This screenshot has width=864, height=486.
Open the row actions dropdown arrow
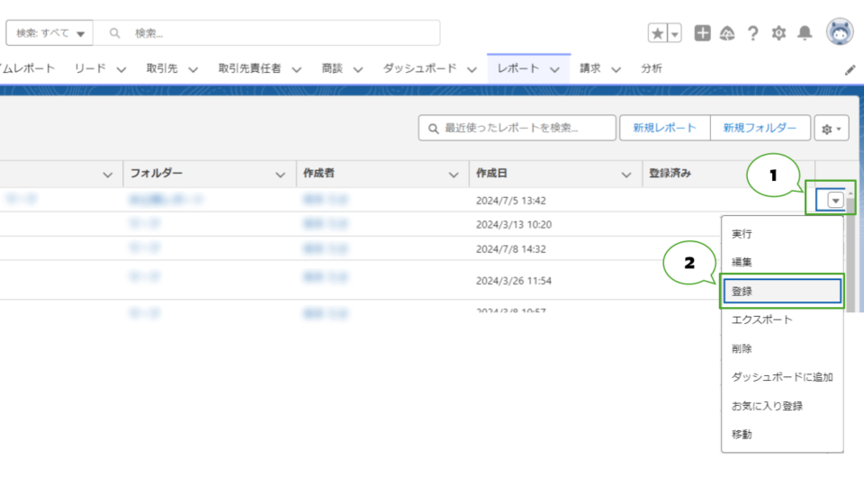(x=836, y=200)
